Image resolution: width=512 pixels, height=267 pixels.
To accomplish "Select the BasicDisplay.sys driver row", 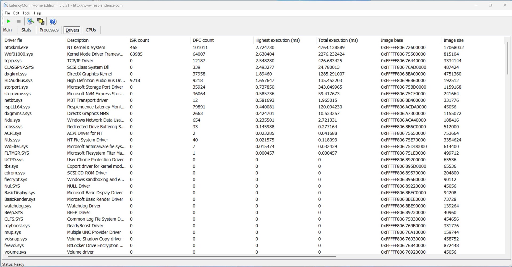I will [253, 193].
